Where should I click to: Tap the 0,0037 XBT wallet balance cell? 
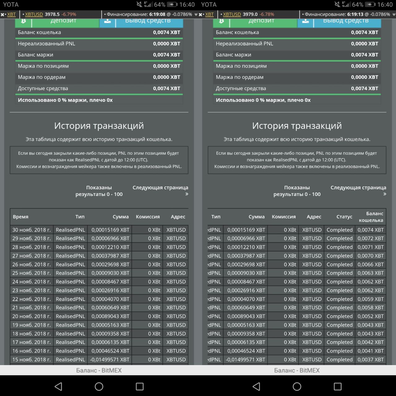pos(371,359)
